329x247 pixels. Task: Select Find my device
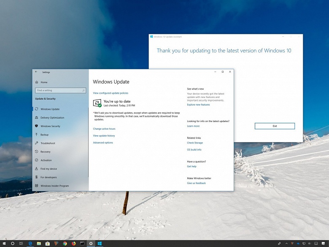coord(60,168)
